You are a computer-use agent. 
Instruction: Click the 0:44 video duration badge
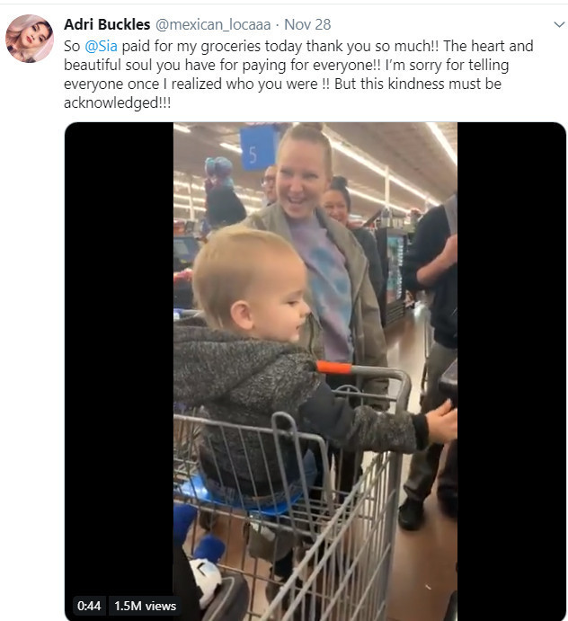pyautogui.click(x=89, y=606)
